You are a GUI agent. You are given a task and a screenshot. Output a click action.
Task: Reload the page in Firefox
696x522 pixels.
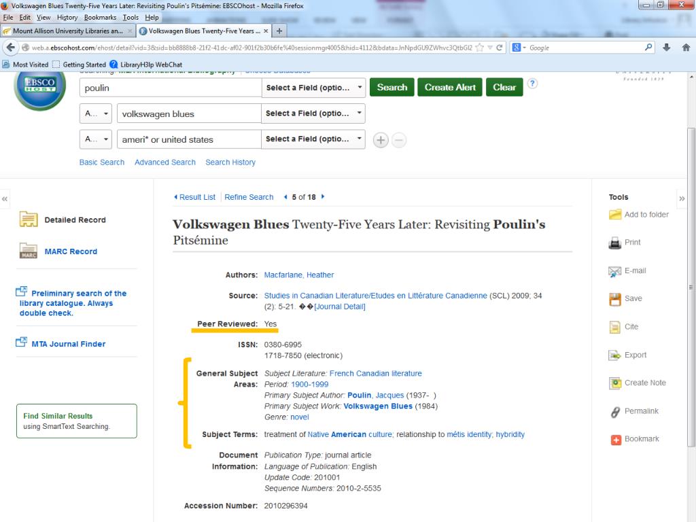click(x=499, y=48)
